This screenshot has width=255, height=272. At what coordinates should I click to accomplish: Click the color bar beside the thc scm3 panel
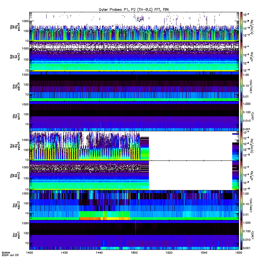241,175
